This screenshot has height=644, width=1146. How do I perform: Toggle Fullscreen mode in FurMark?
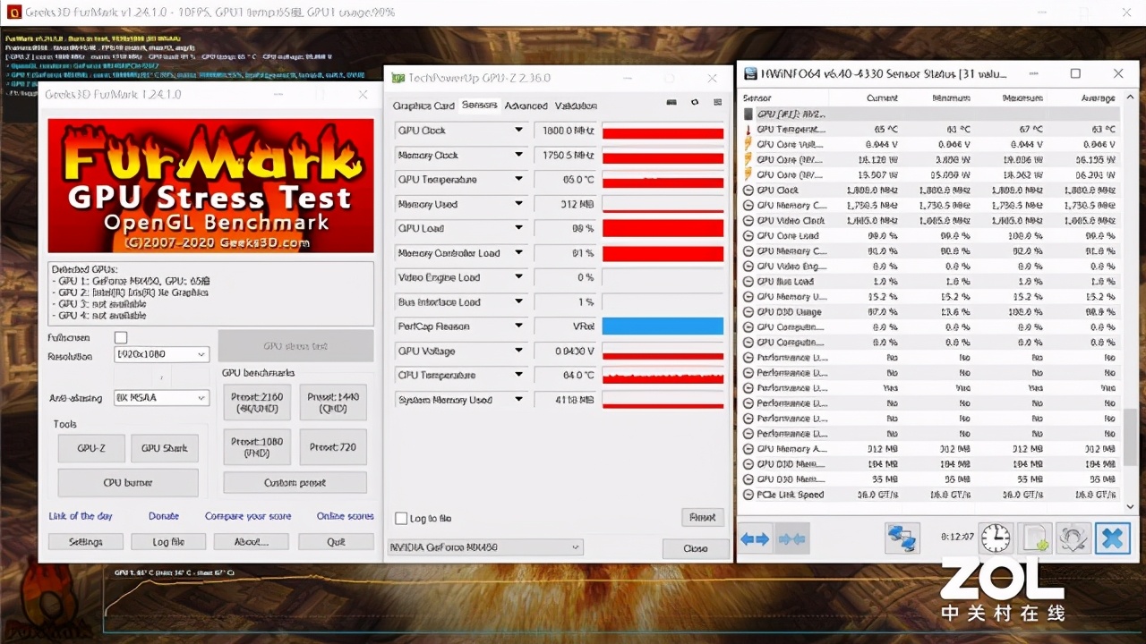click(x=121, y=338)
